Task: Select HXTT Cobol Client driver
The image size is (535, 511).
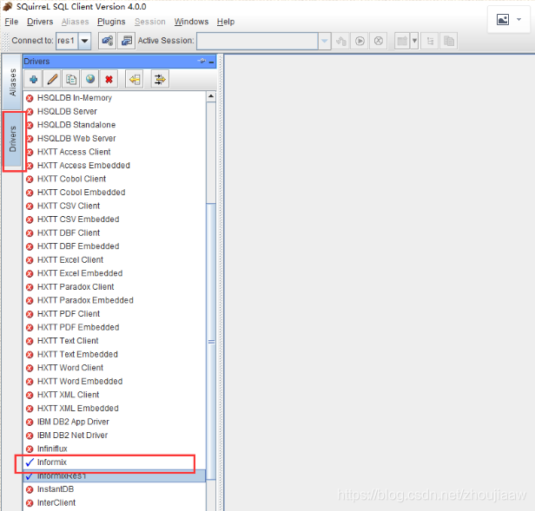Action: [115, 179]
